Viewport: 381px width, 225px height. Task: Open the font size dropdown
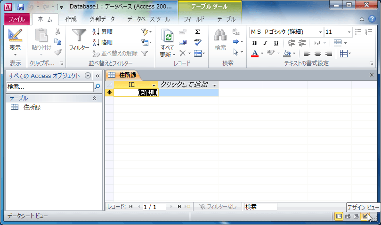349,32
